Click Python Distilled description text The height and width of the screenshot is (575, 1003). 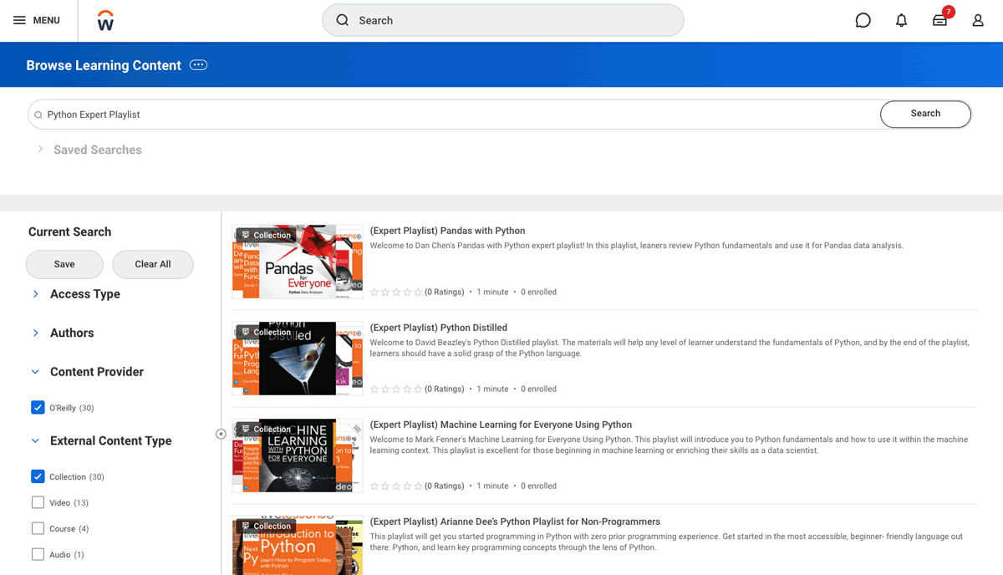click(x=670, y=348)
